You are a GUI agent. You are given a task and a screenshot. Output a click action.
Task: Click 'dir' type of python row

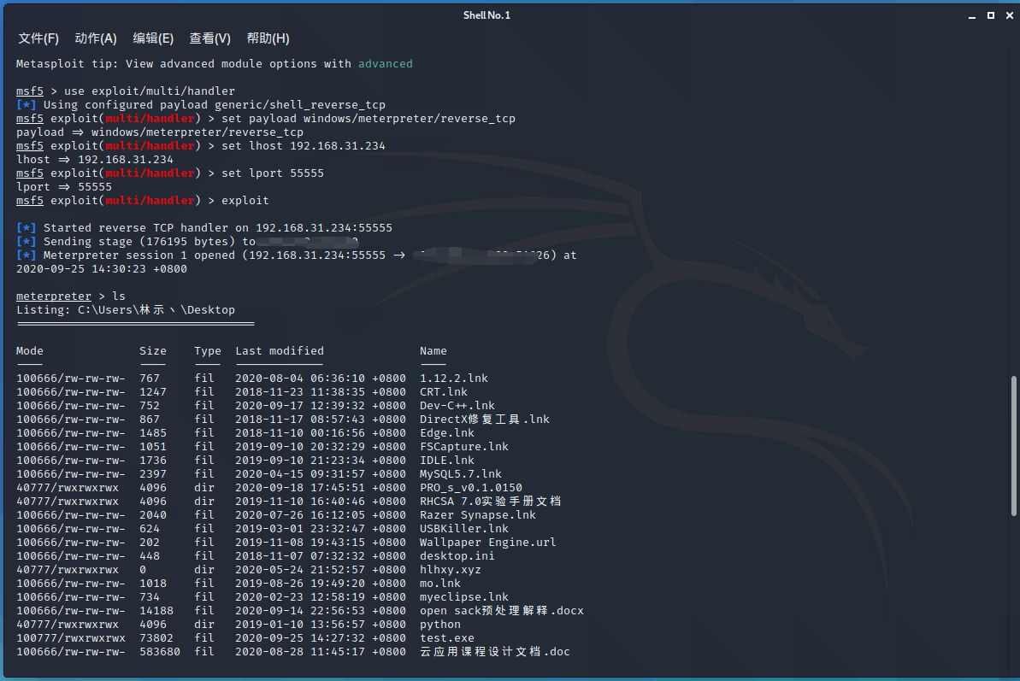204,623
